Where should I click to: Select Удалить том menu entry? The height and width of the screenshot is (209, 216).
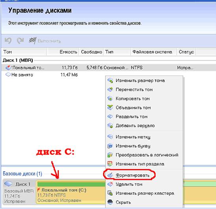point(144,185)
